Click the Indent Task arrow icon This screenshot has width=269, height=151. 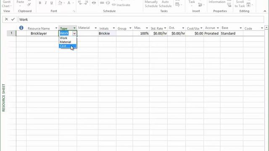pos(86,3)
